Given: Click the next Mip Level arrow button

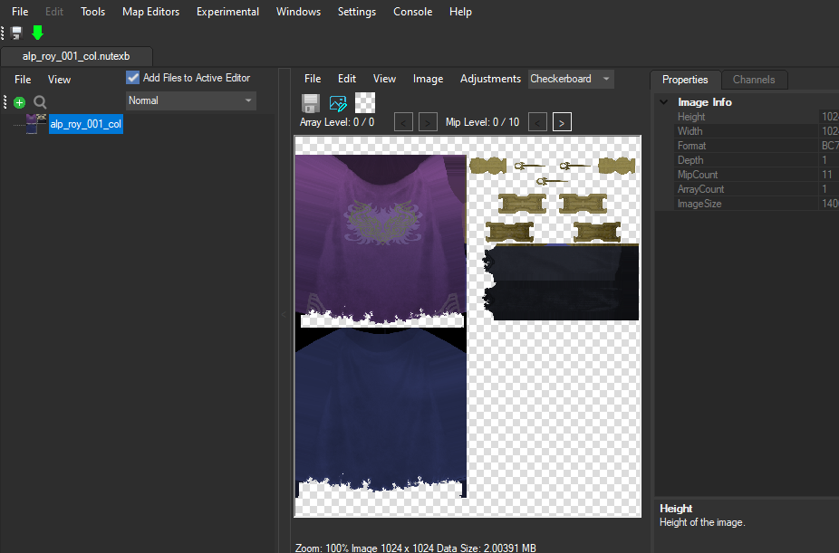Looking at the screenshot, I should pyautogui.click(x=560, y=121).
